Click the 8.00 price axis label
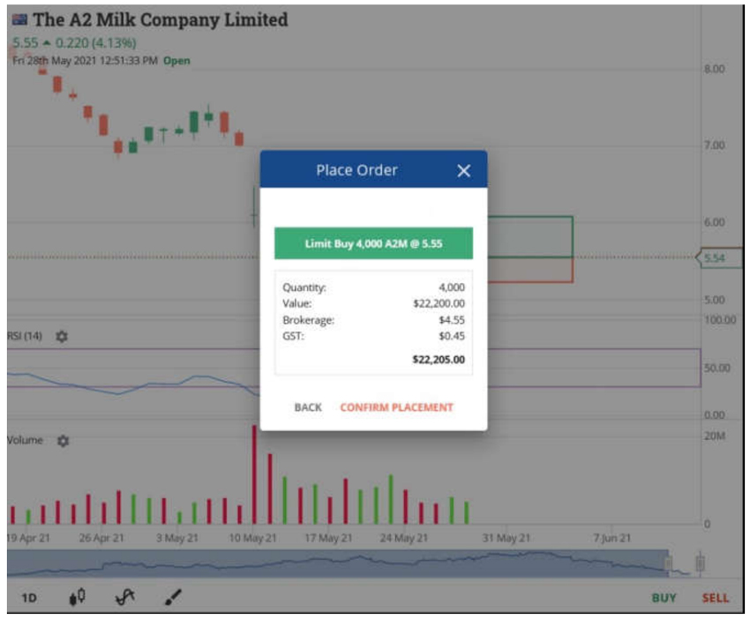The width and height of the screenshot is (750, 619). pyautogui.click(x=714, y=70)
